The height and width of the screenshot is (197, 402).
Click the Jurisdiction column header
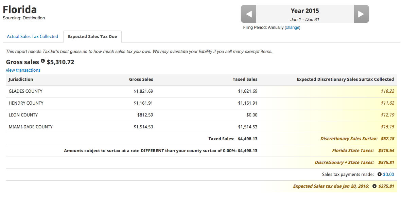[21, 79]
